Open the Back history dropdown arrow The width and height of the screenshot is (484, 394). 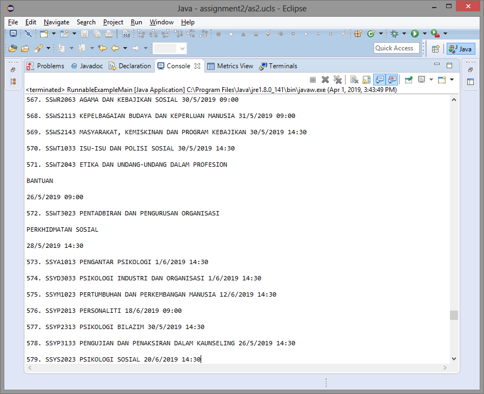coord(125,48)
